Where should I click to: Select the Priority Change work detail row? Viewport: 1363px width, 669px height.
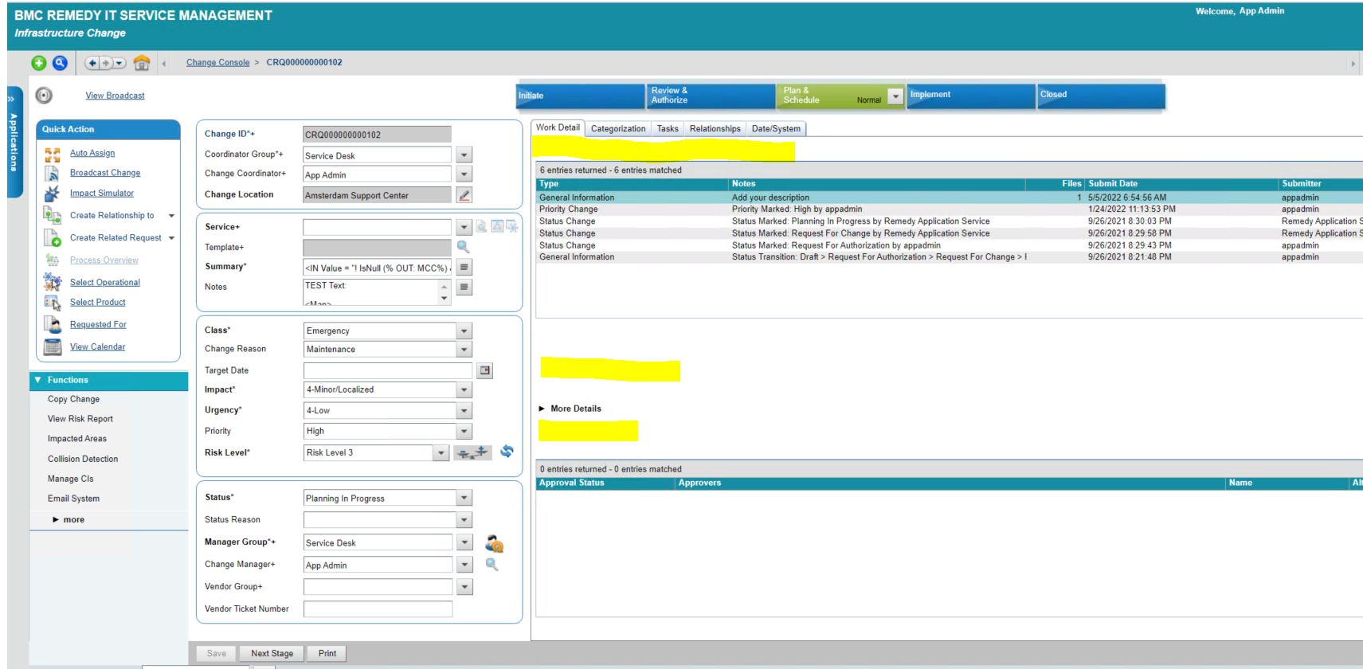[949, 209]
